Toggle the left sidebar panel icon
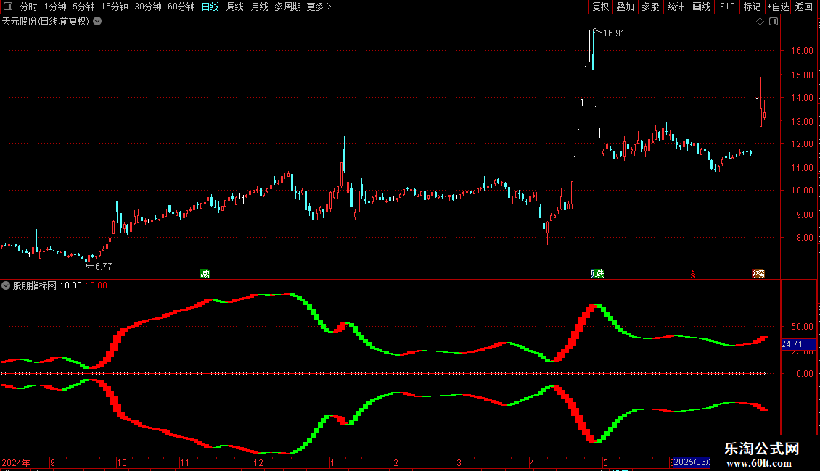 click(8, 7)
